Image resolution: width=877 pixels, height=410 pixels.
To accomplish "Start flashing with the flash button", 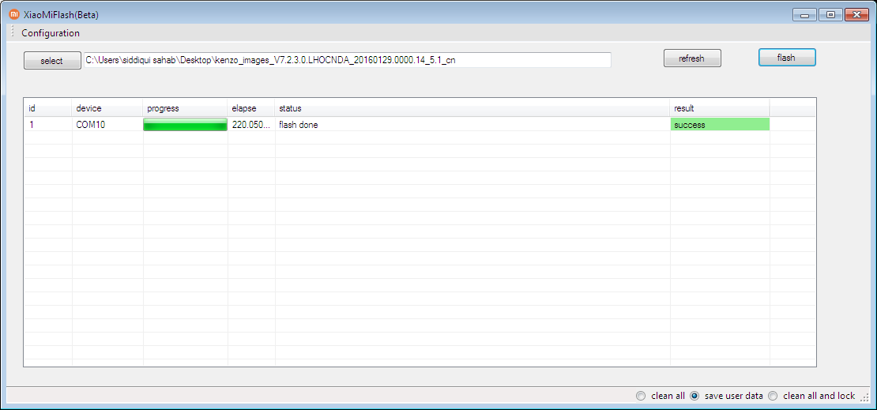I will click(786, 57).
